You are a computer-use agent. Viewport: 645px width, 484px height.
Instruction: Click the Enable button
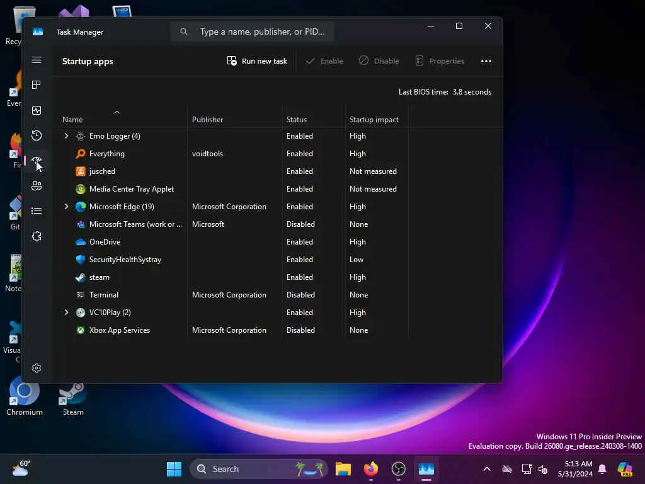pos(324,61)
